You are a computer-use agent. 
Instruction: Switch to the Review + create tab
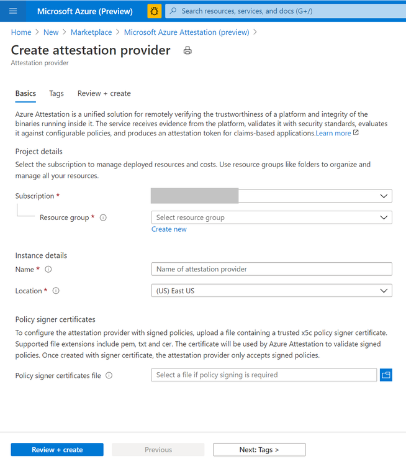pyautogui.click(x=104, y=93)
